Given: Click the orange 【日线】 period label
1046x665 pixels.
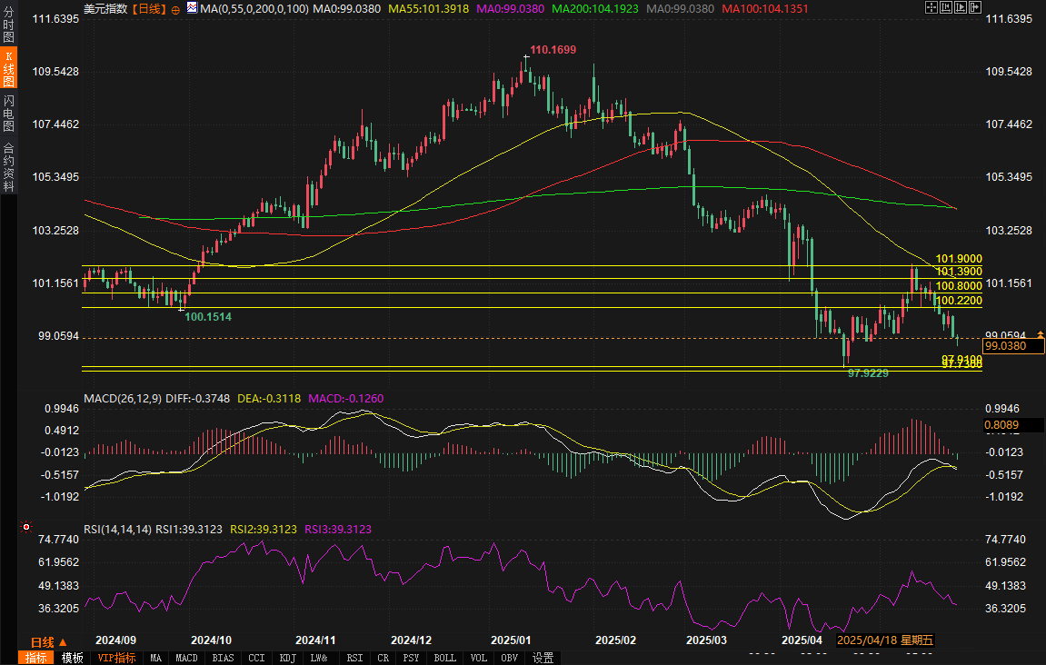Looking at the screenshot, I should point(148,9).
